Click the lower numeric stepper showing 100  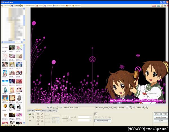[56, 122]
